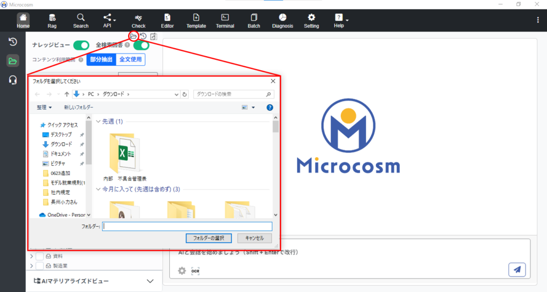Click the ダウンロードの検索 search box
Screen dimensions: 547x292
(233, 94)
